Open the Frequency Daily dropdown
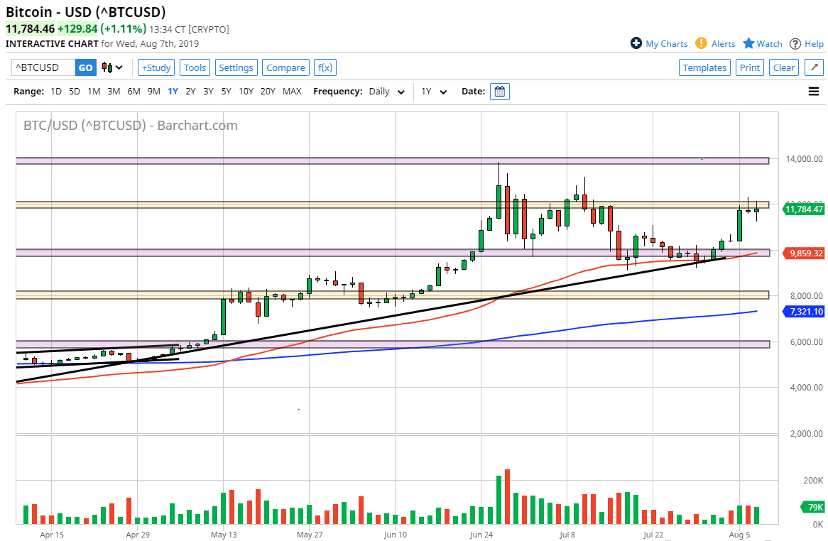The image size is (828, 541). (386, 91)
